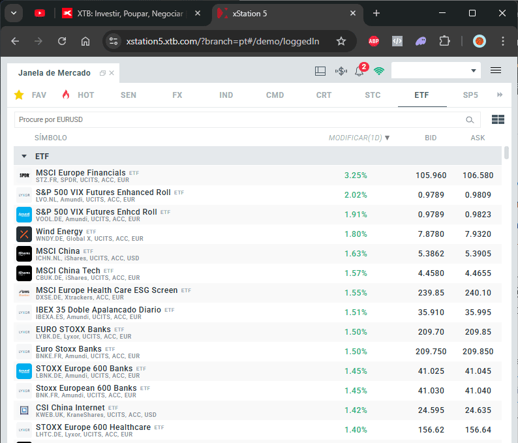This screenshot has width=518, height=443.
Task: Open the browser profile avatar
Action: point(480,41)
